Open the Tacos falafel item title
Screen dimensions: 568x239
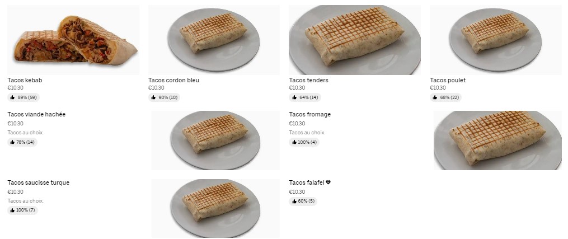point(306,182)
